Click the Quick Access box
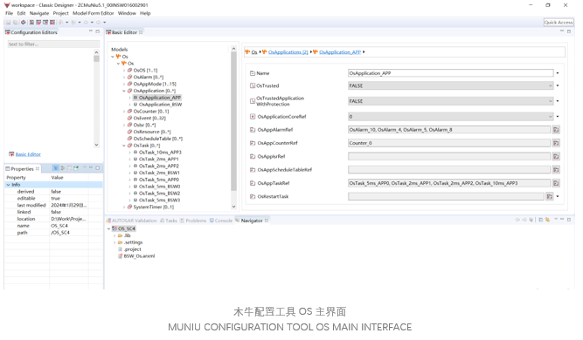This screenshot has width=583, height=340. click(559, 23)
